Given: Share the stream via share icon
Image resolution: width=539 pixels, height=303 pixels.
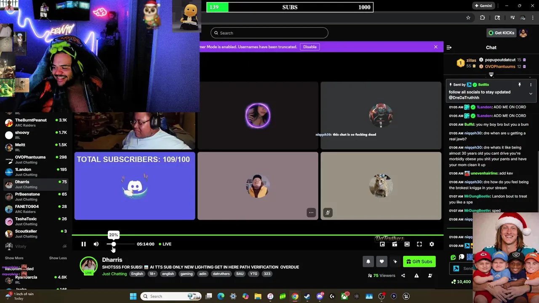Looking at the screenshot, I should pos(403,276).
